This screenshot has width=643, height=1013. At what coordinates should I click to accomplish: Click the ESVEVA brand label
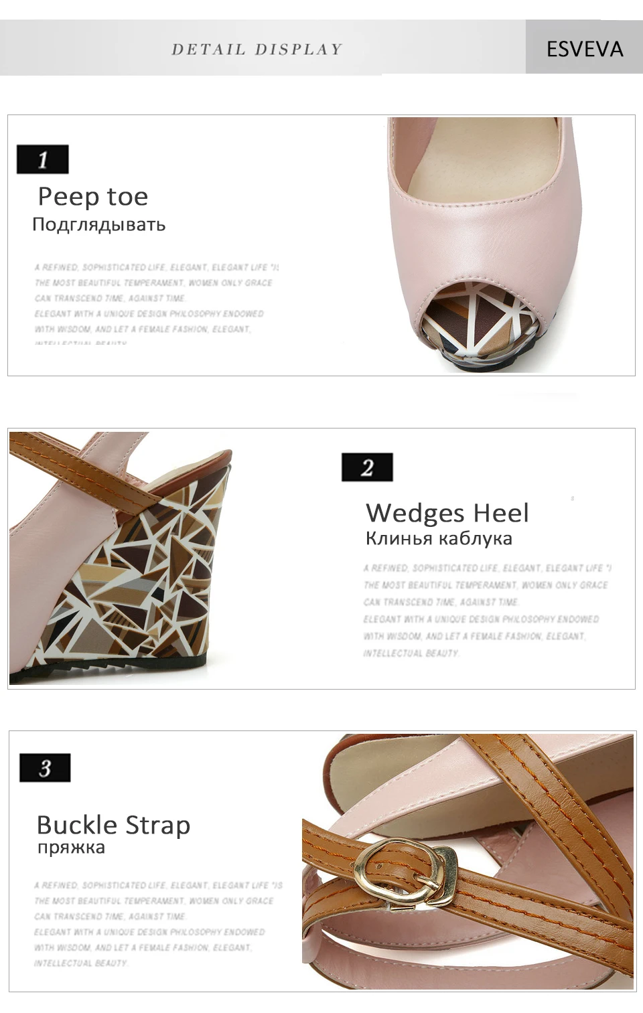click(x=584, y=48)
